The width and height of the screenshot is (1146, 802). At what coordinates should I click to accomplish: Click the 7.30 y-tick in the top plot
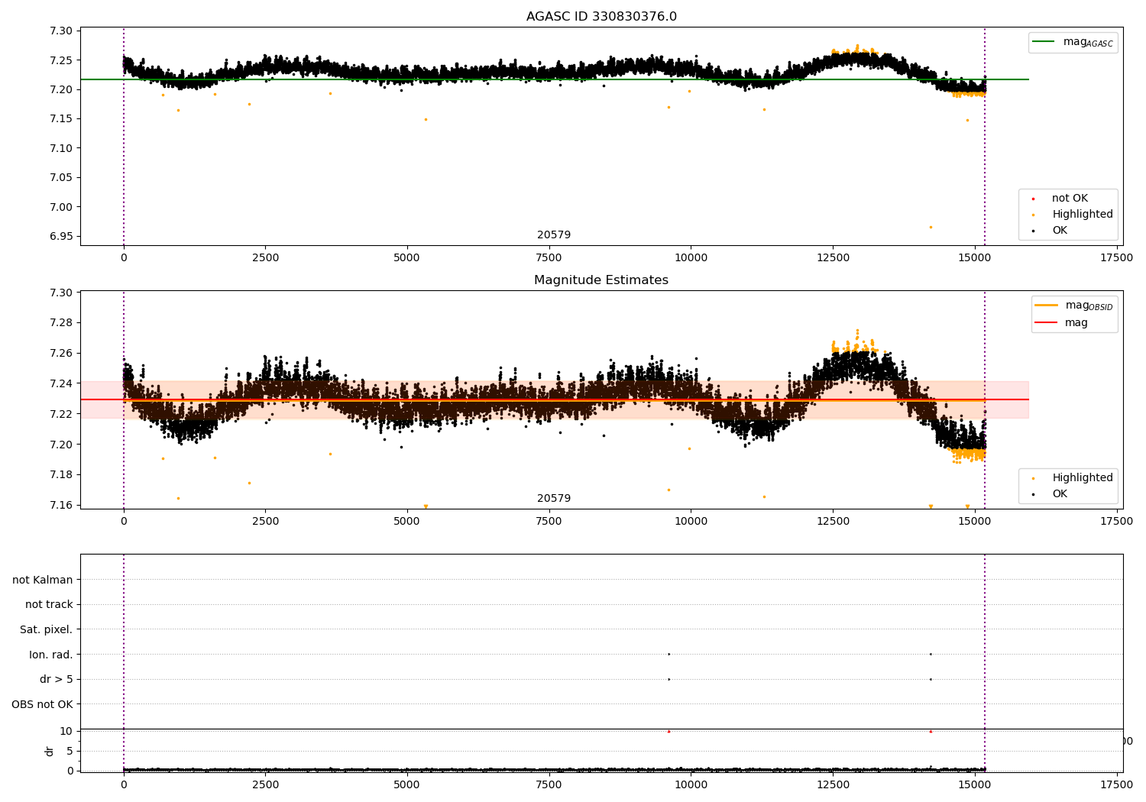(62, 31)
